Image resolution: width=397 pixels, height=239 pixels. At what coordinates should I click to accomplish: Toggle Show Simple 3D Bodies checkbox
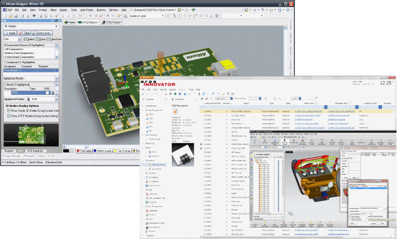pyautogui.click(x=9, y=111)
